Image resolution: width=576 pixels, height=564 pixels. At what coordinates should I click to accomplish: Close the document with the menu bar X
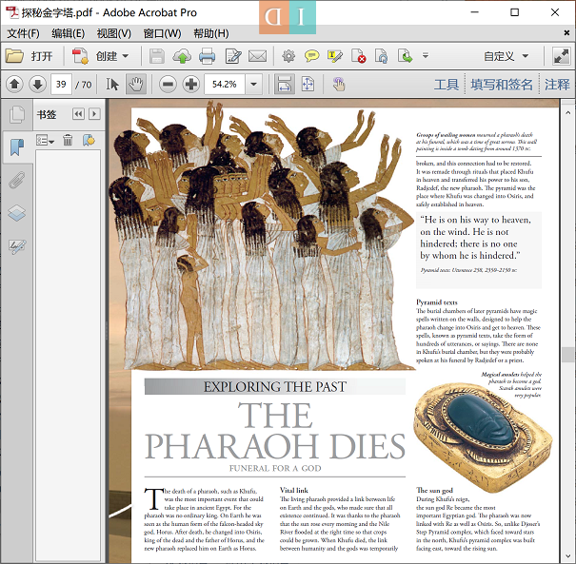pos(566,33)
